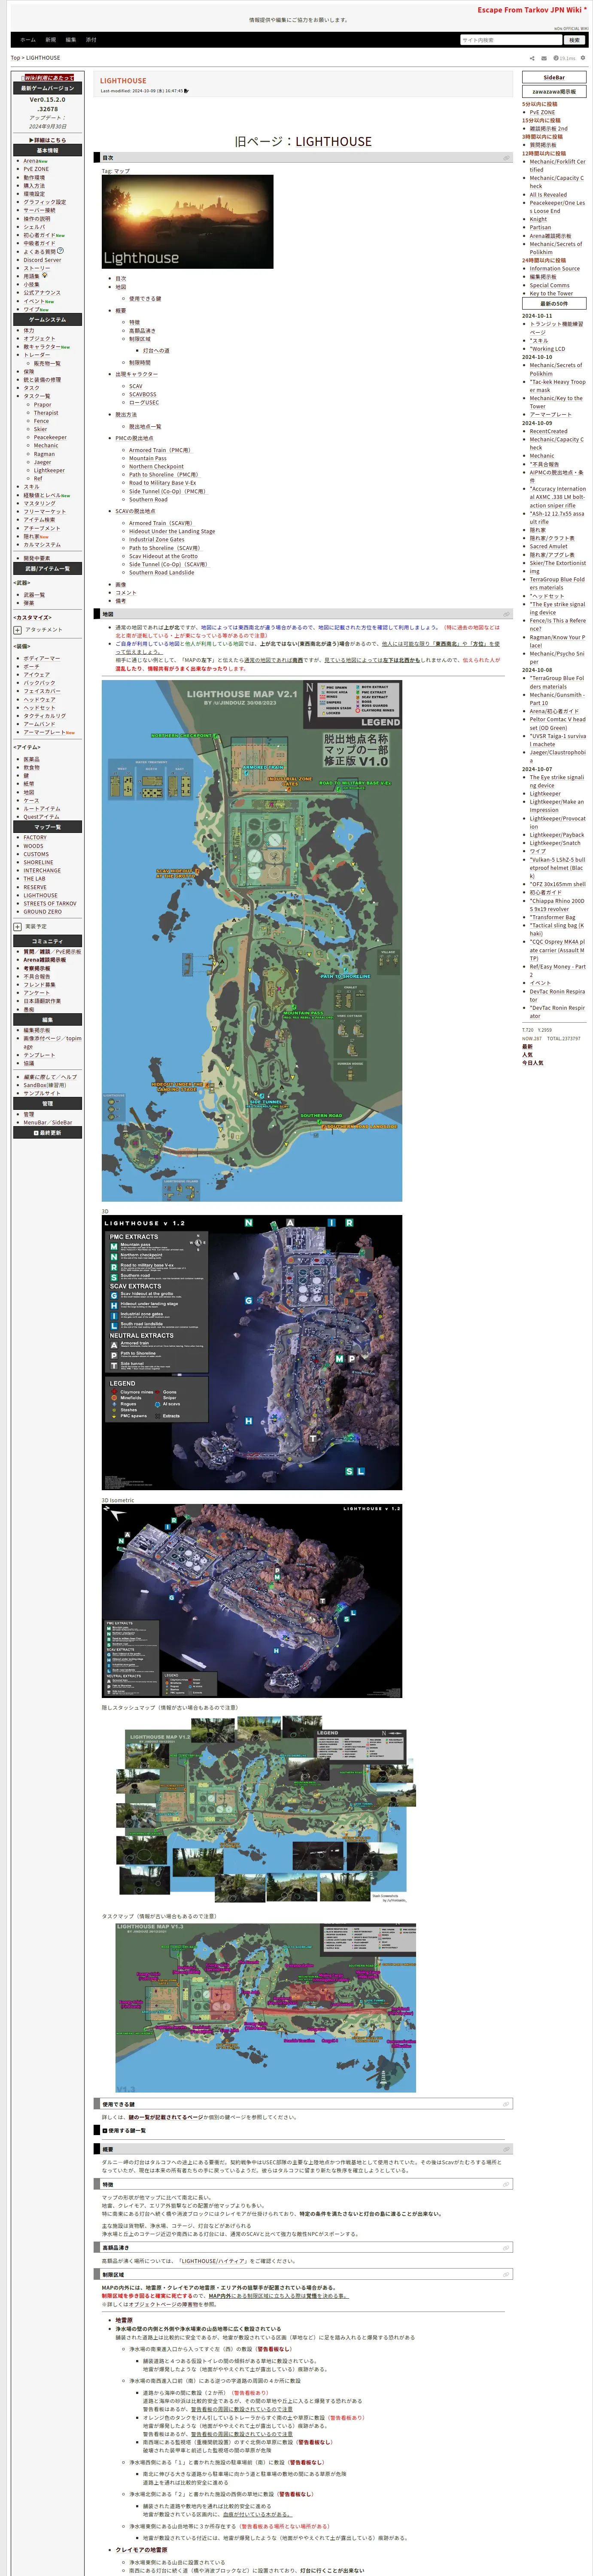This screenshot has height=2576, width=593.
Task: Jump to Scav Hideout at the Grotto
Action: 163,556
